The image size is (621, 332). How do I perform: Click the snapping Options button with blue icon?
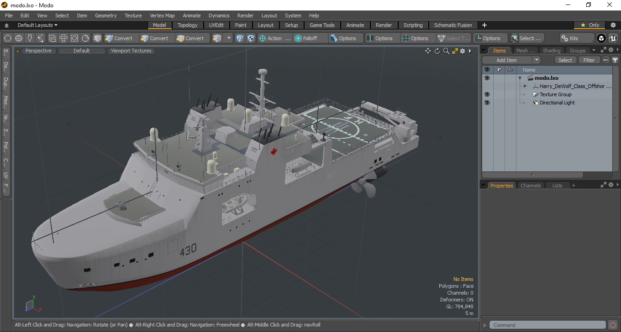[x=346, y=38]
